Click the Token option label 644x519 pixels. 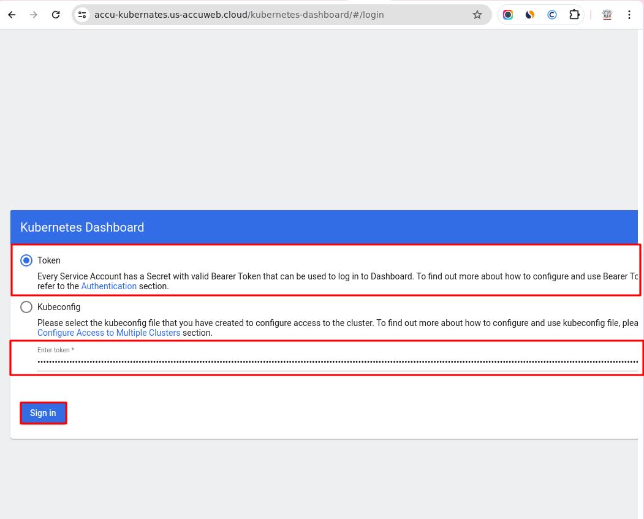click(x=49, y=260)
